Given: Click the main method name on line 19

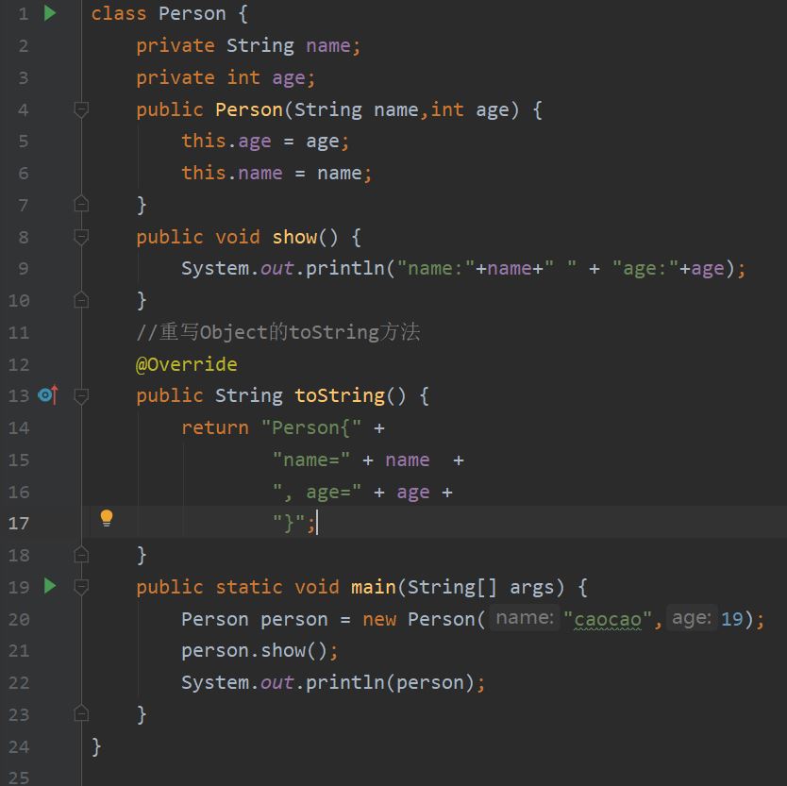Looking at the screenshot, I should 373,587.
